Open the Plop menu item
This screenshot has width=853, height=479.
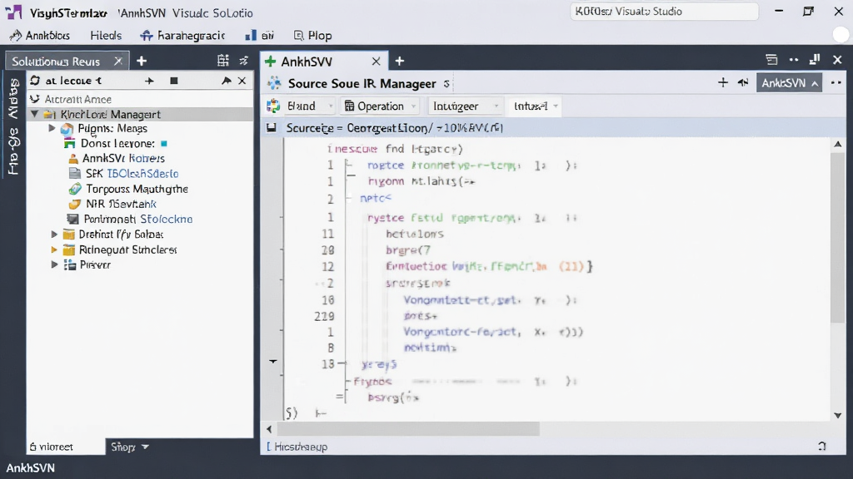[313, 35]
